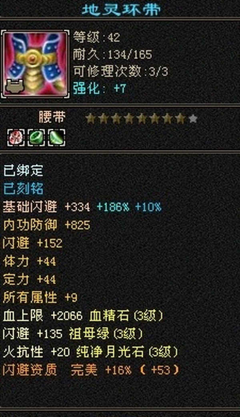Screen dimensions: 240x417
Task: Click the 纯净月光石 (3级) gem name
Action: point(127,352)
